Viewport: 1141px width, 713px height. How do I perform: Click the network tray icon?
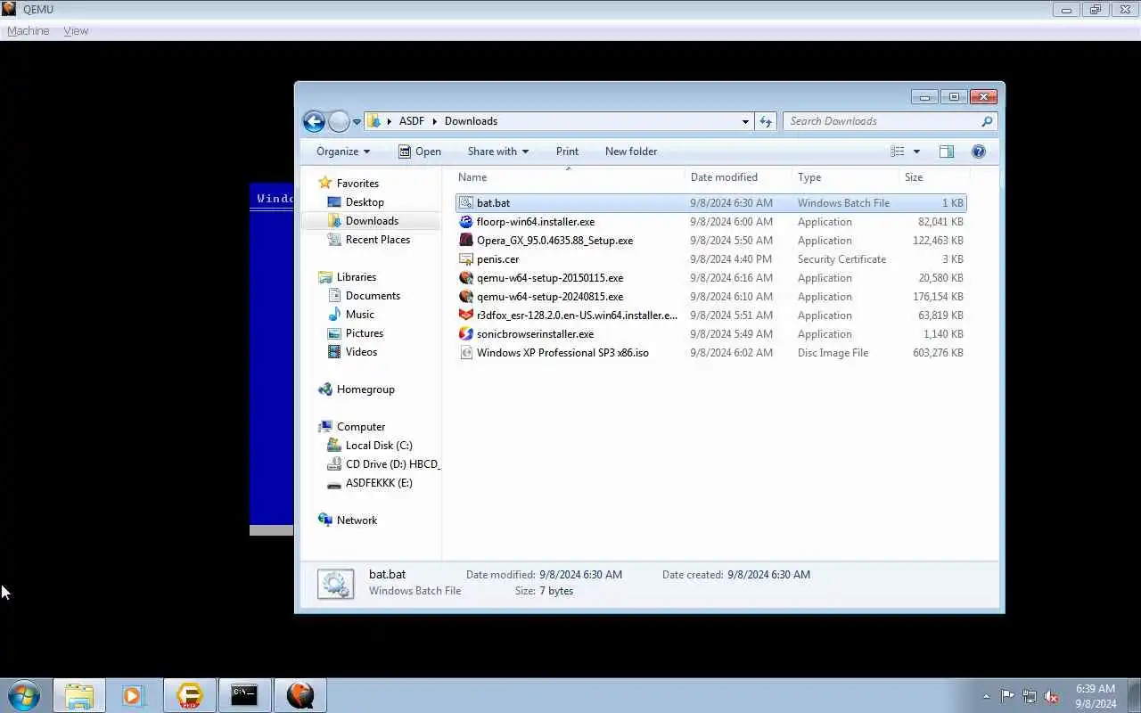[x=1030, y=696]
